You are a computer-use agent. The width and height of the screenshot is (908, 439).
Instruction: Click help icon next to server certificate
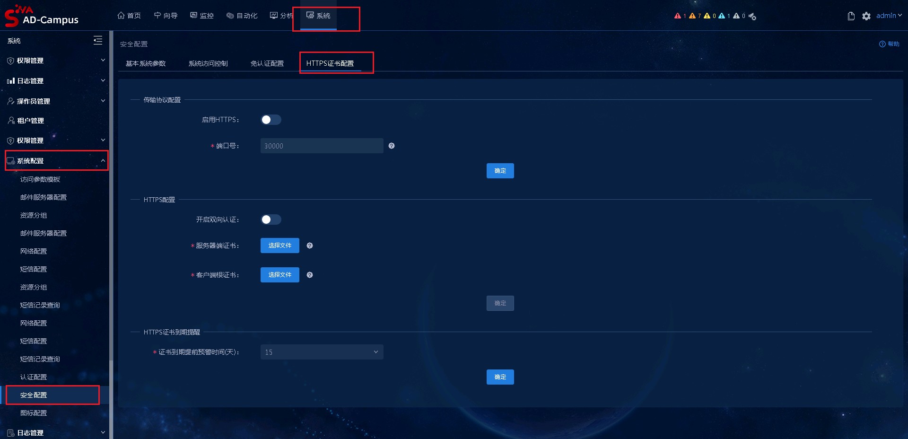tap(310, 246)
